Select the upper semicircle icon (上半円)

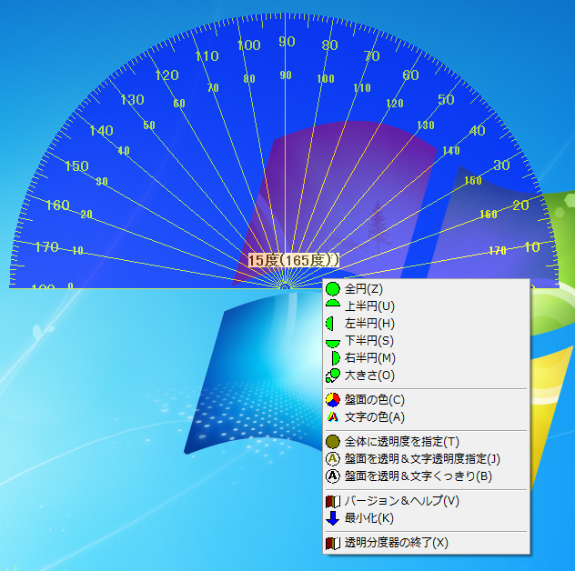[x=333, y=306]
